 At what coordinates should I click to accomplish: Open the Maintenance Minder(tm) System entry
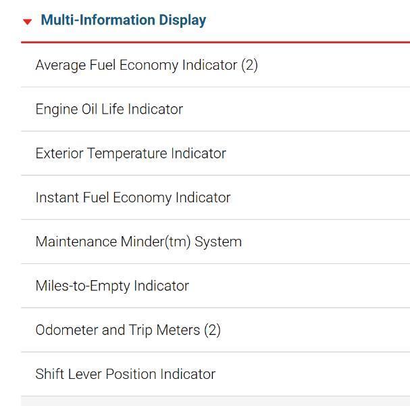[x=138, y=242]
